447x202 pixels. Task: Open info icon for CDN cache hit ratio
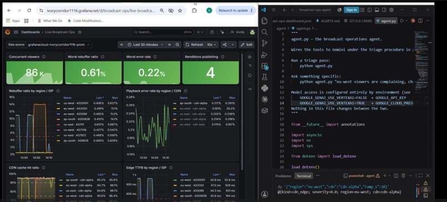pos(43,168)
